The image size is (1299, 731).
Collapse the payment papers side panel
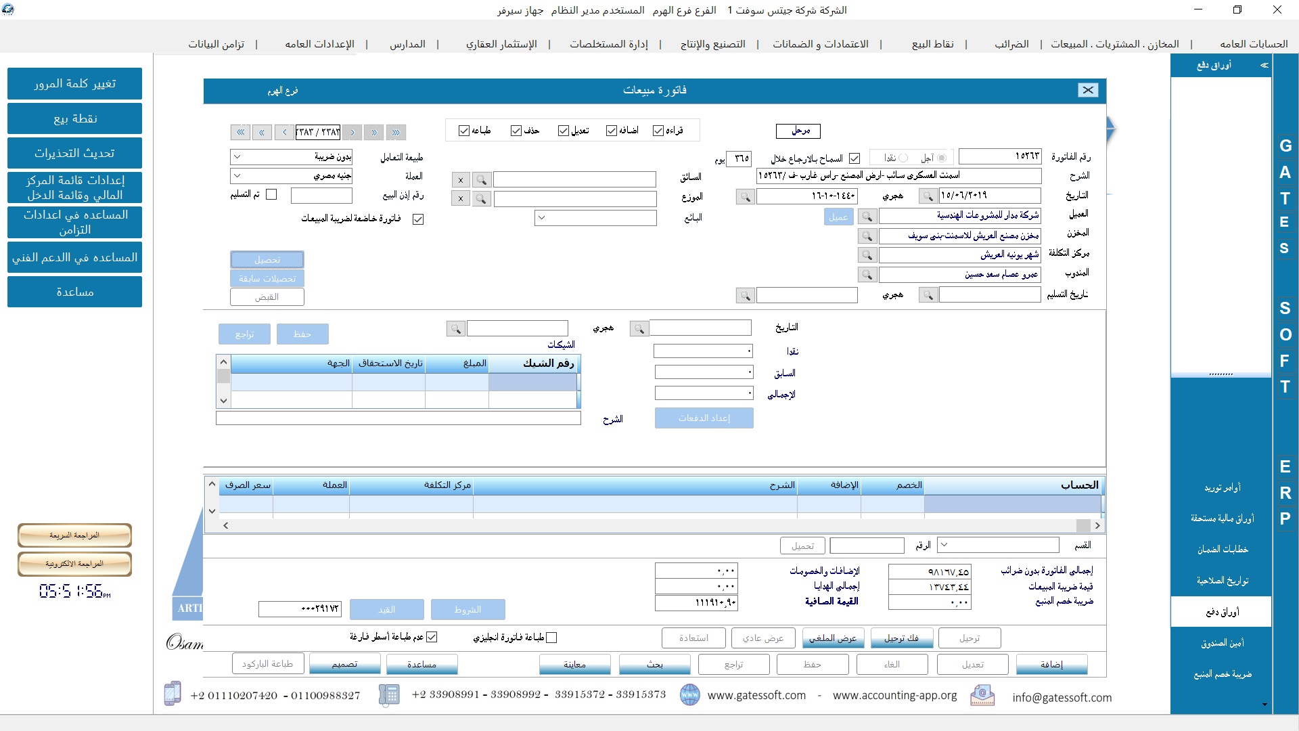point(1264,65)
